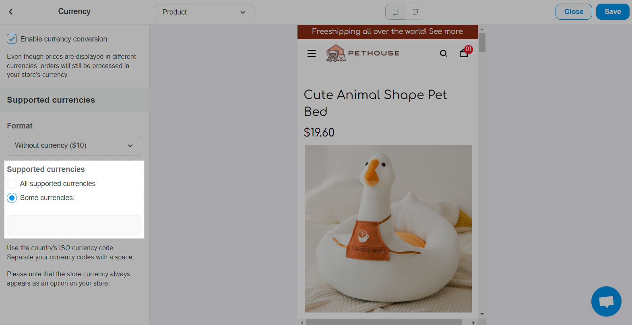Click the back arrow next to Currency
Image resolution: width=632 pixels, height=325 pixels.
pos(11,12)
